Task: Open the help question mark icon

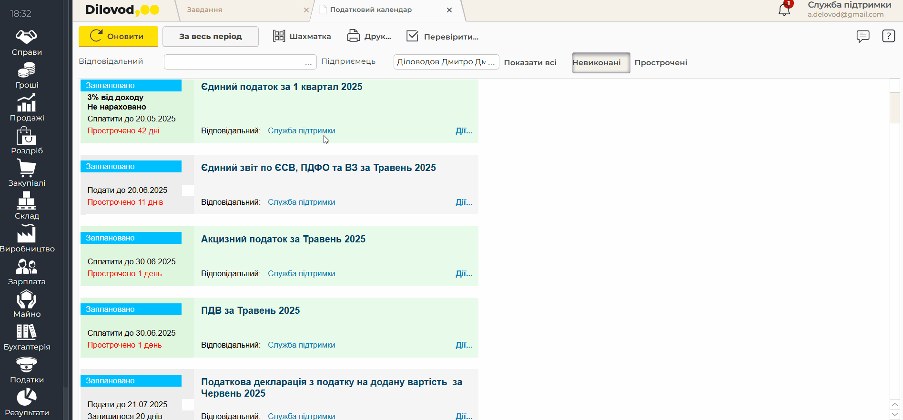Action: click(888, 36)
